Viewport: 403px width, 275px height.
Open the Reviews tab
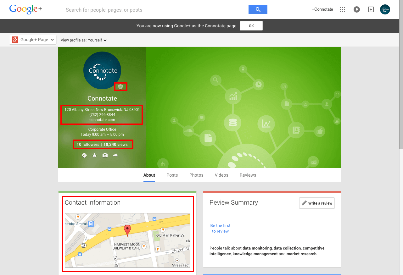point(248,175)
